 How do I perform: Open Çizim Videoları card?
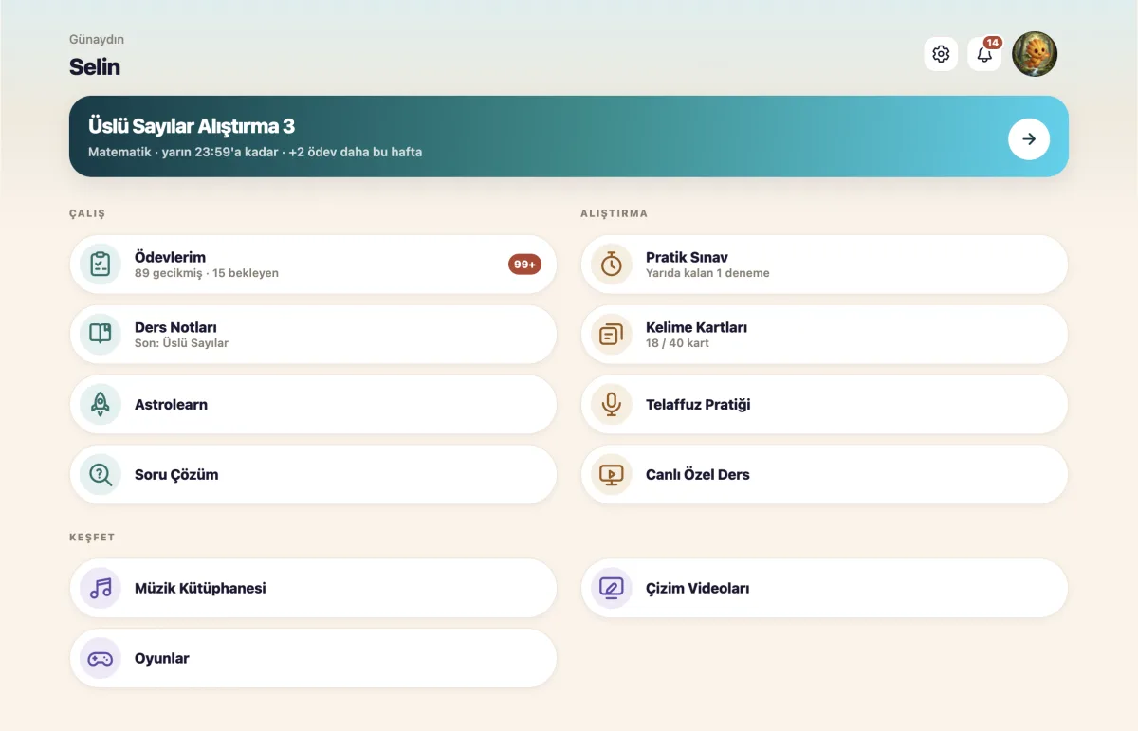coord(824,589)
